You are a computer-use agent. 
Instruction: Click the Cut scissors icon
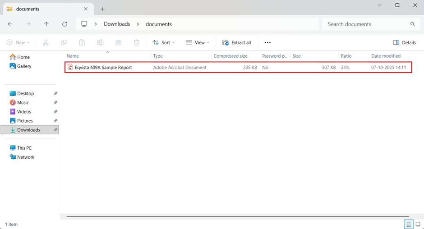click(46, 42)
